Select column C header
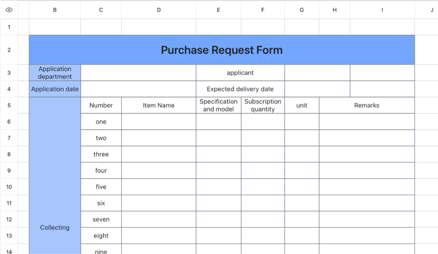 (101, 10)
